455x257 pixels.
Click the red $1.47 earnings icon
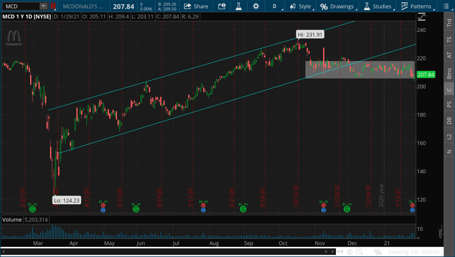103,205
